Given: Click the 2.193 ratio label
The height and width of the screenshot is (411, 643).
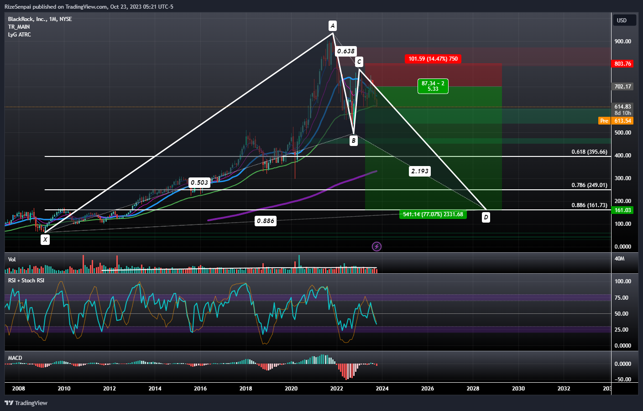Looking at the screenshot, I should coord(420,171).
